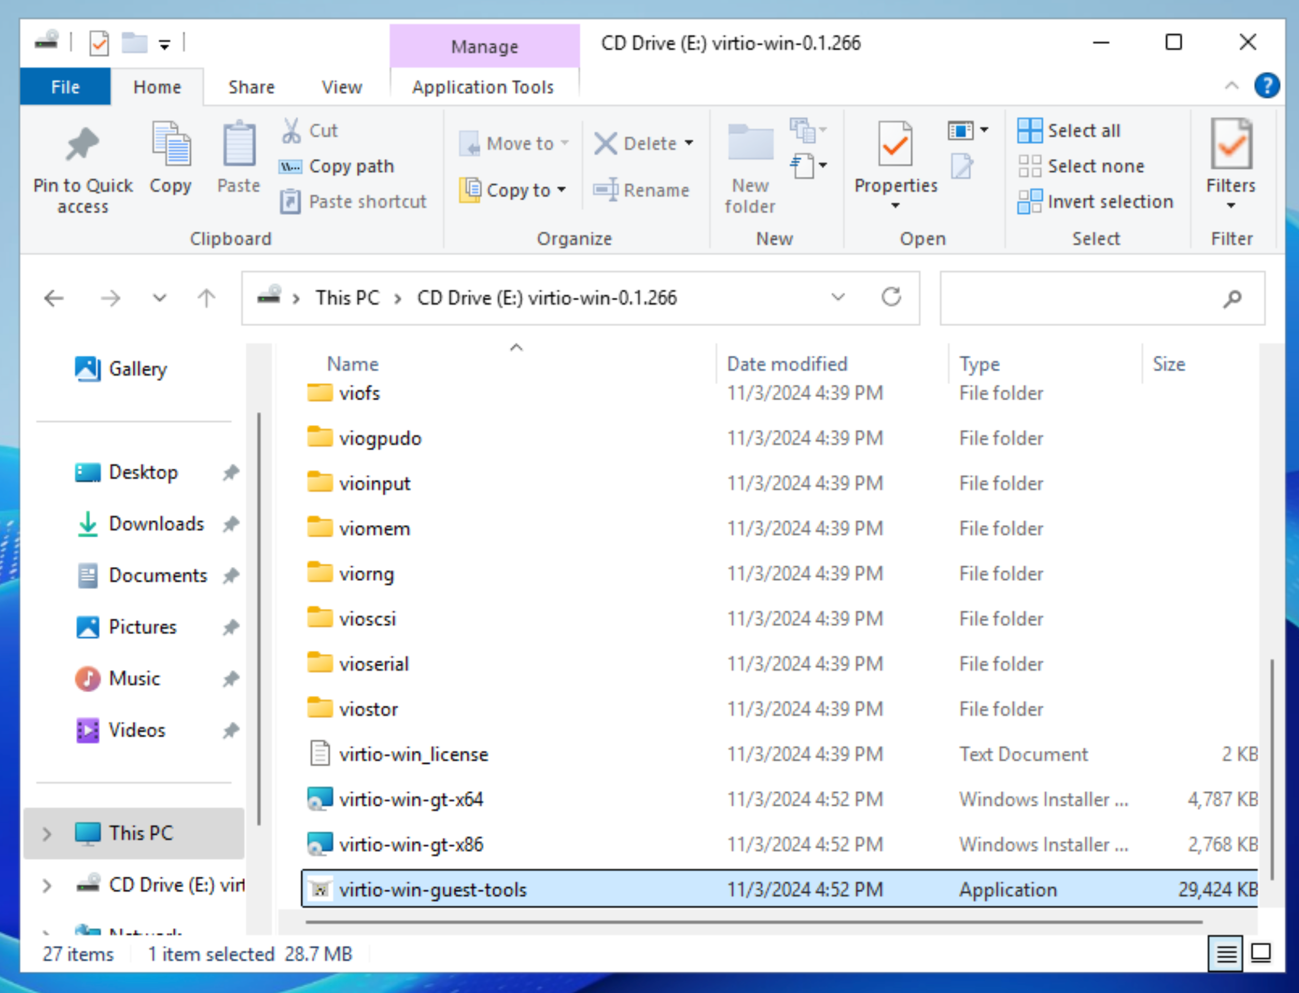The width and height of the screenshot is (1299, 993).
Task: Click the New folder icon in title bar
Action: (134, 42)
